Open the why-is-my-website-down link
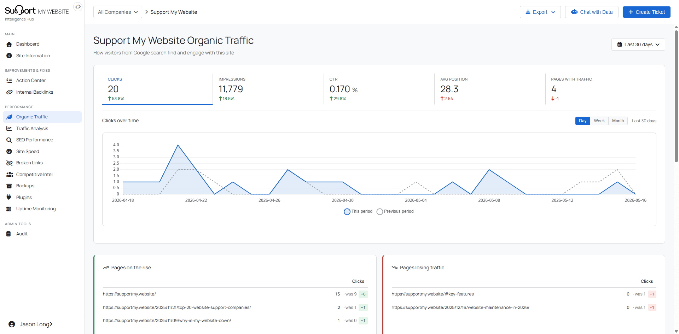 (x=167, y=321)
